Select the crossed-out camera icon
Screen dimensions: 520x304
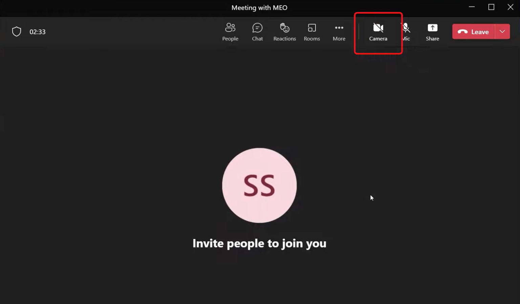click(x=378, y=28)
